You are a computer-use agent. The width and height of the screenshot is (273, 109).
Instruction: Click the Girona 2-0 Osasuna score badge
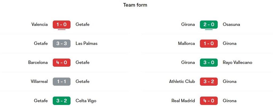[x=209, y=24]
